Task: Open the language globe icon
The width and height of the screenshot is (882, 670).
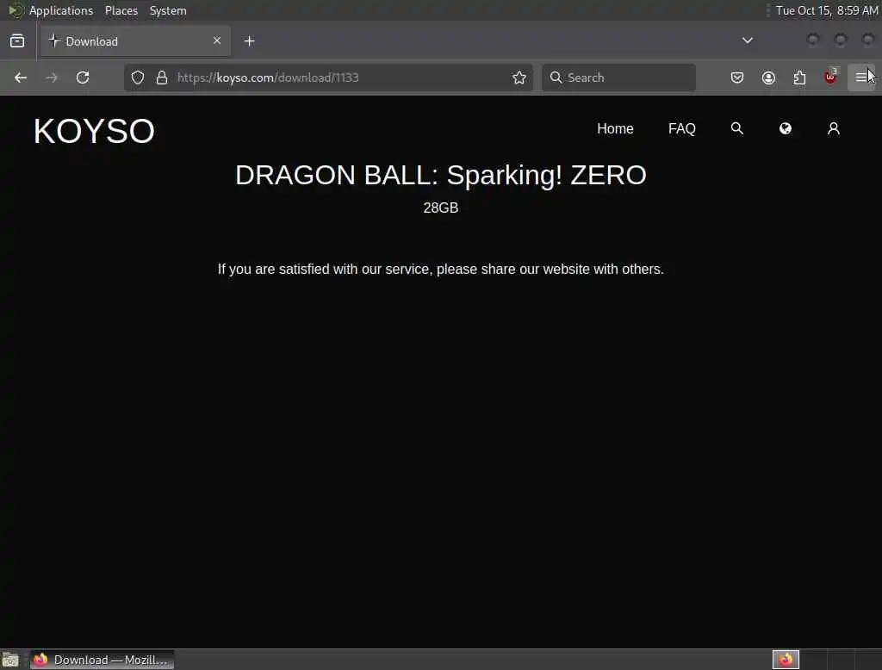Action: [786, 129]
